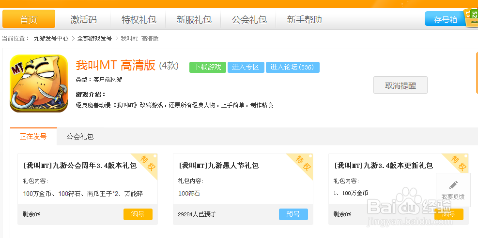Open the 首页 navigation tab

pos(29,19)
